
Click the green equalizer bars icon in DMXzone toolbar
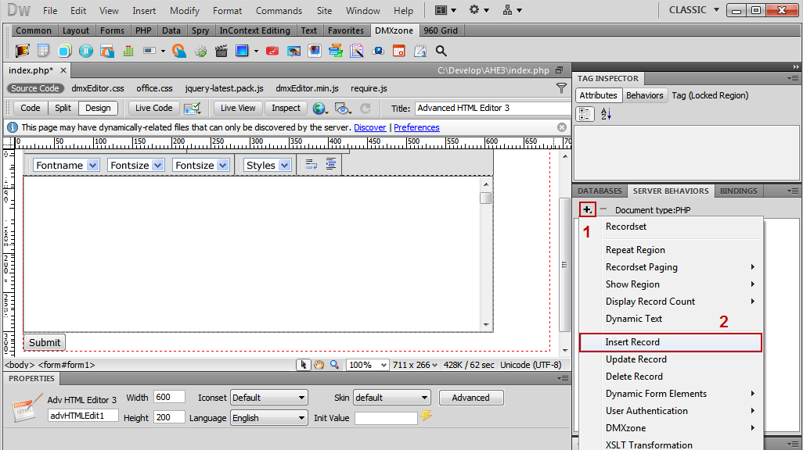[x=128, y=51]
